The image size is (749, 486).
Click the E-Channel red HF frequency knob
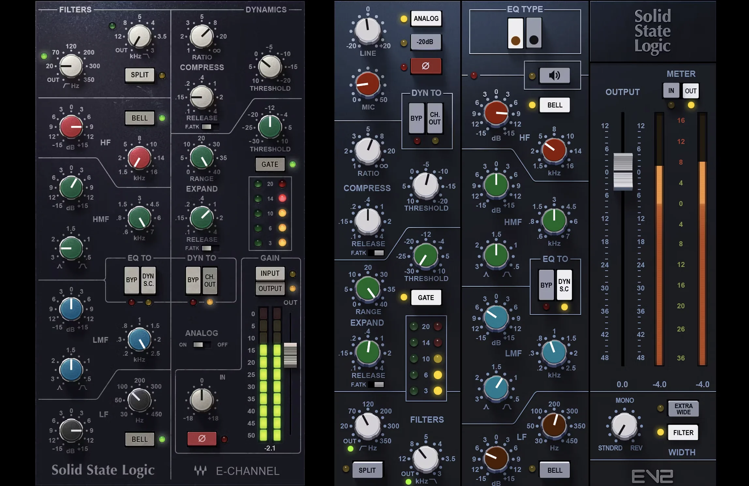[x=140, y=158]
